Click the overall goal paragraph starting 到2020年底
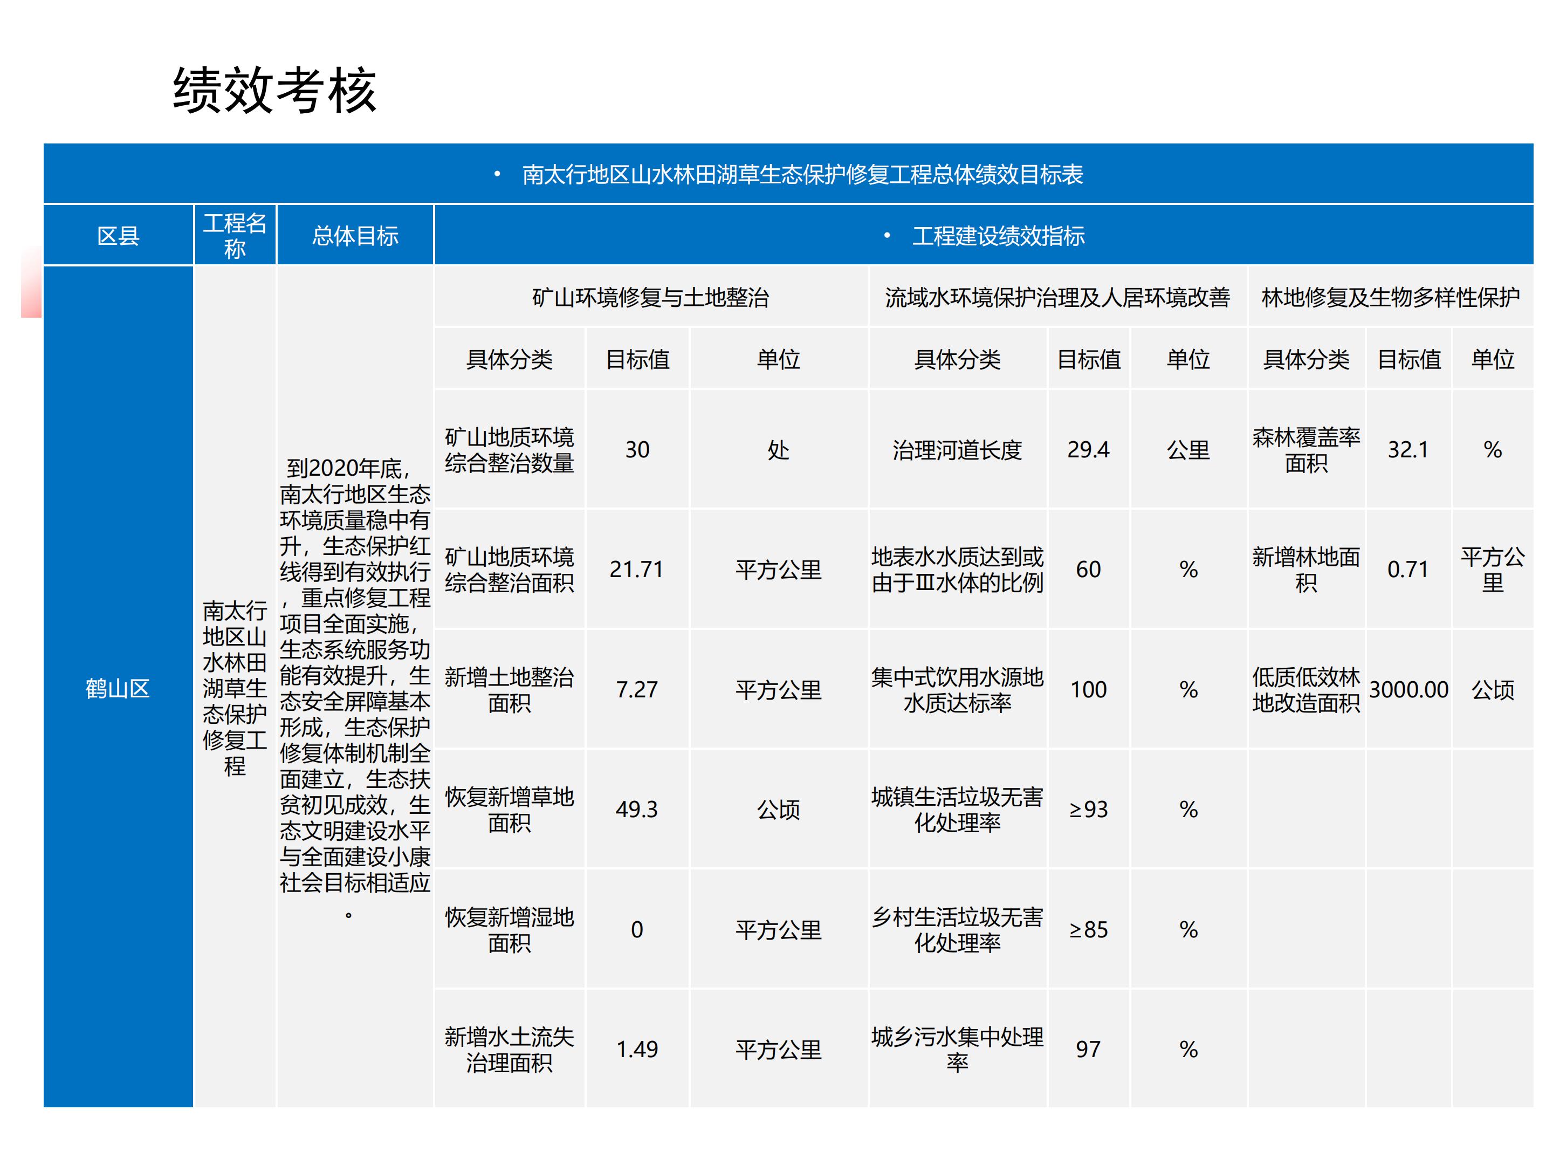This screenshot has width=1553, height=1165. (355, 688)
